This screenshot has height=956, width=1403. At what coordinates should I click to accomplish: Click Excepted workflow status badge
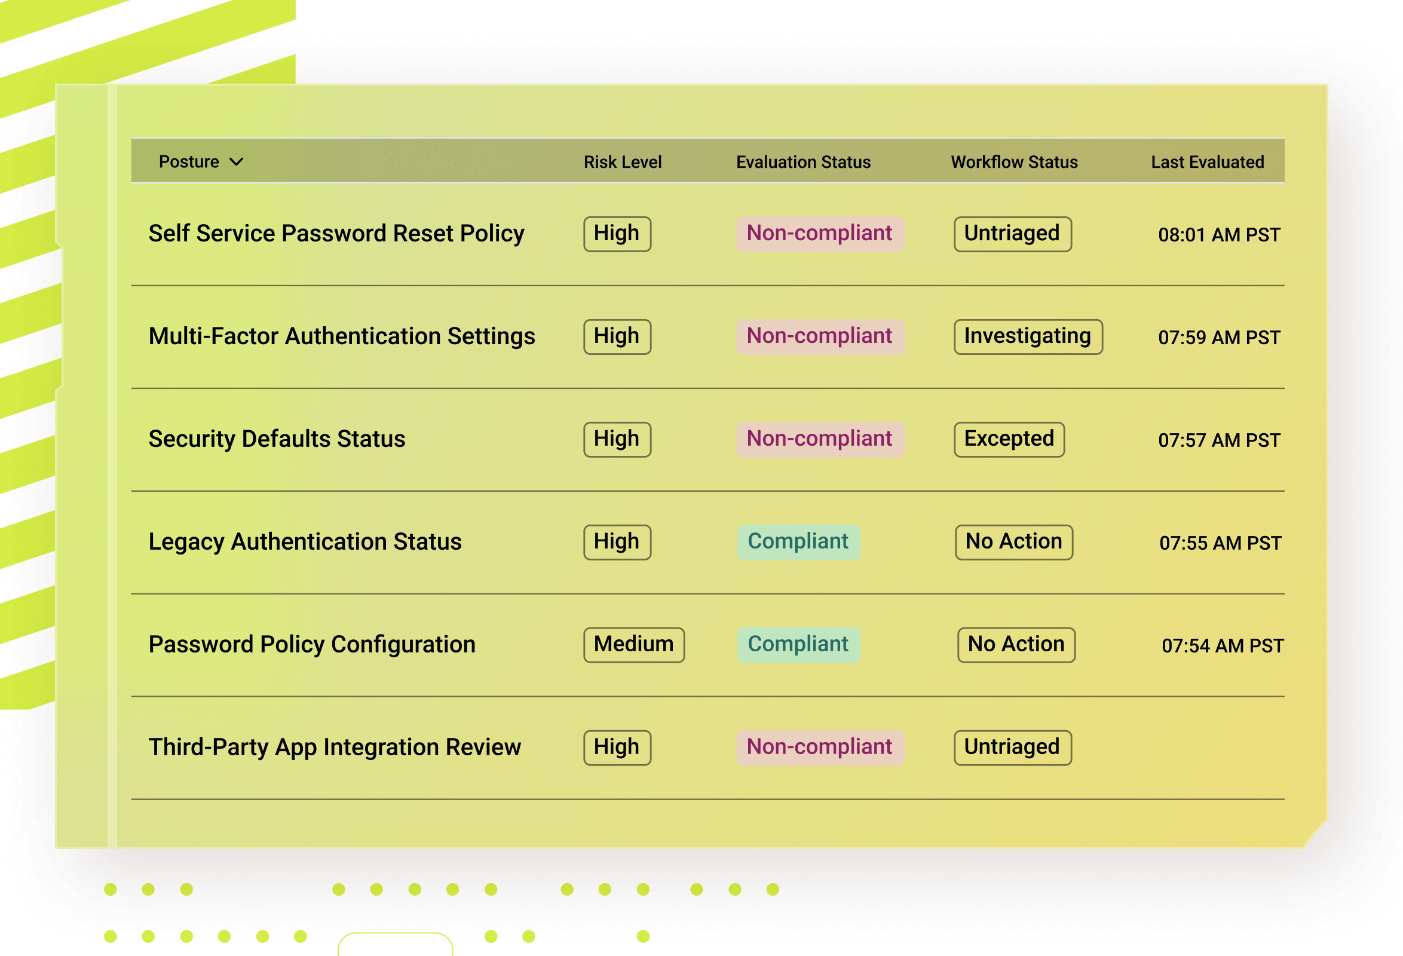point(1009,439)
